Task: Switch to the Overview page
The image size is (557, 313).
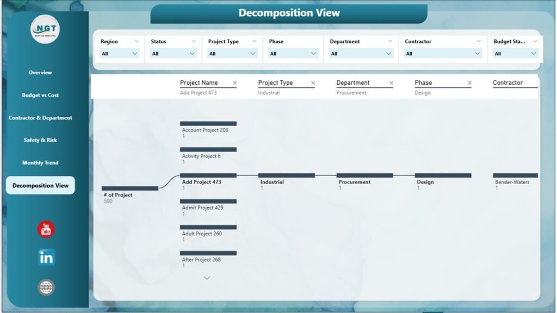Action: click(x=40, y=72)
